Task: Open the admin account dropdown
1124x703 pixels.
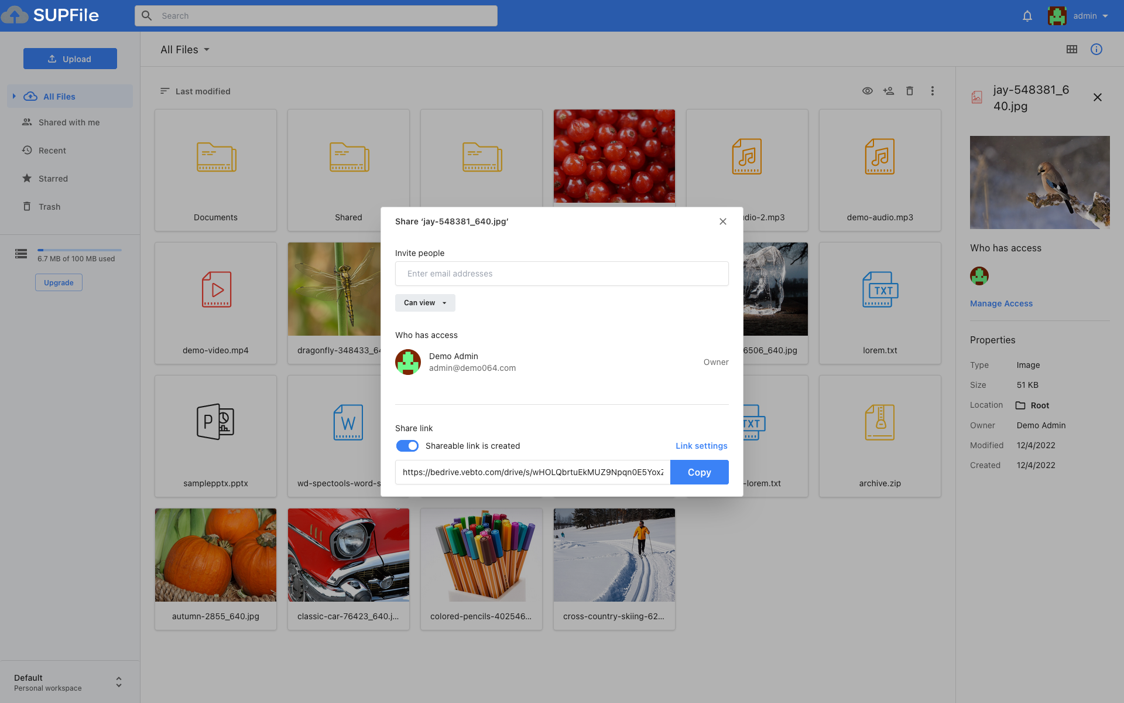Action: (x=1090, y=16)
